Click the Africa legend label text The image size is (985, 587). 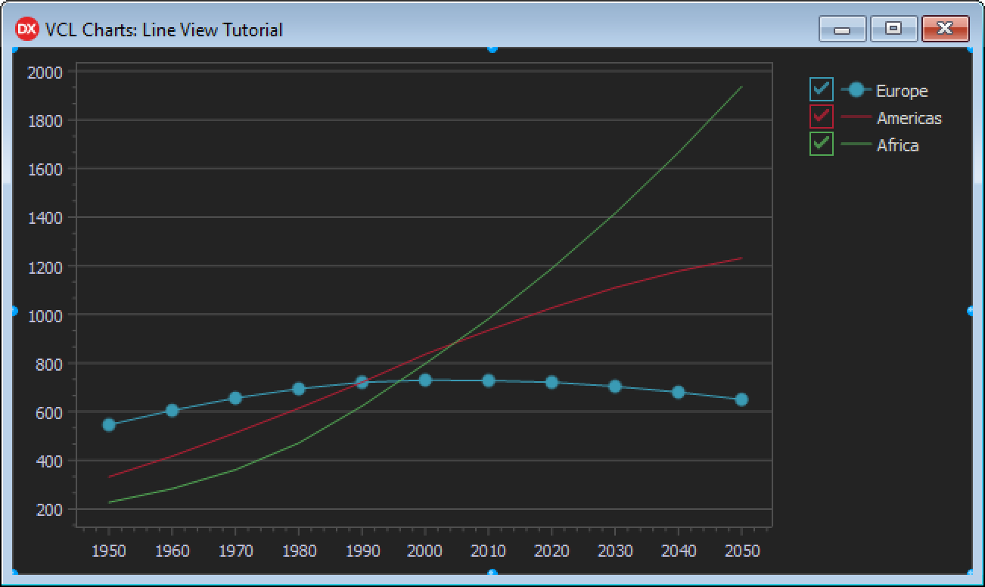(897, 145)
